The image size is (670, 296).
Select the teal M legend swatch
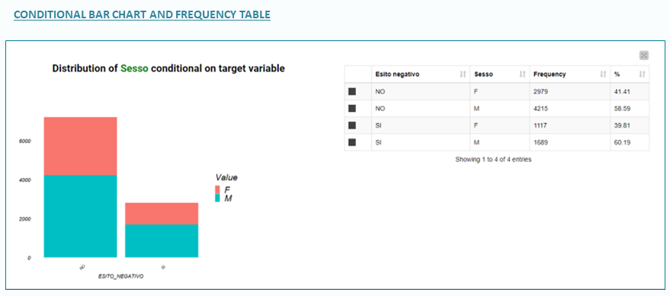coord(217,199)
